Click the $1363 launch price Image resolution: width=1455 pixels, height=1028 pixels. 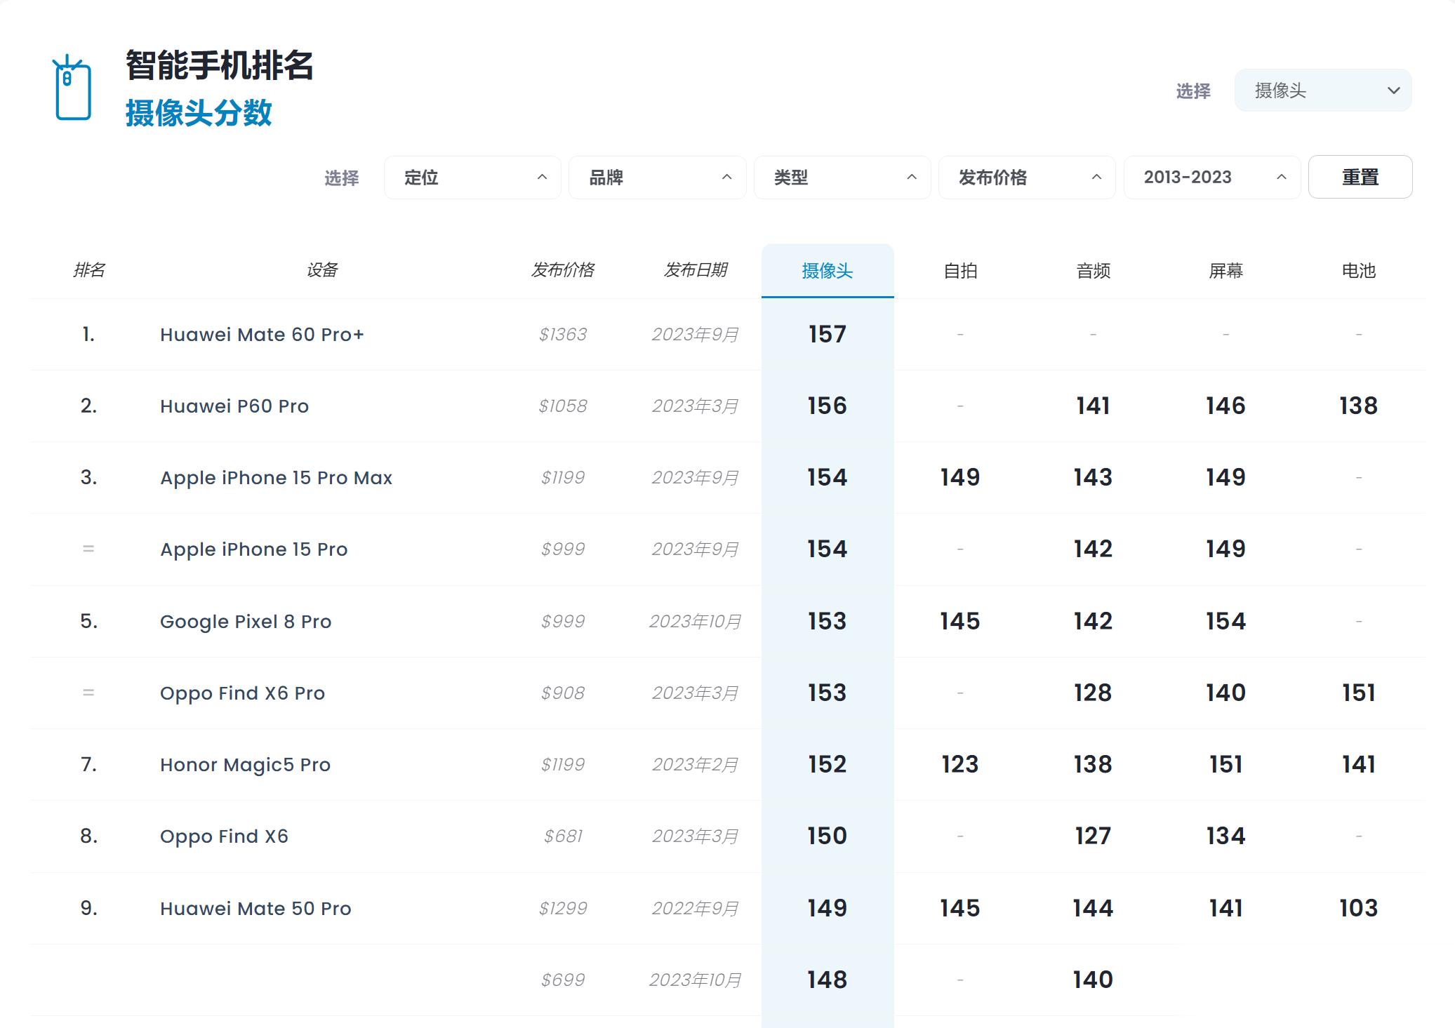[562, 335]
